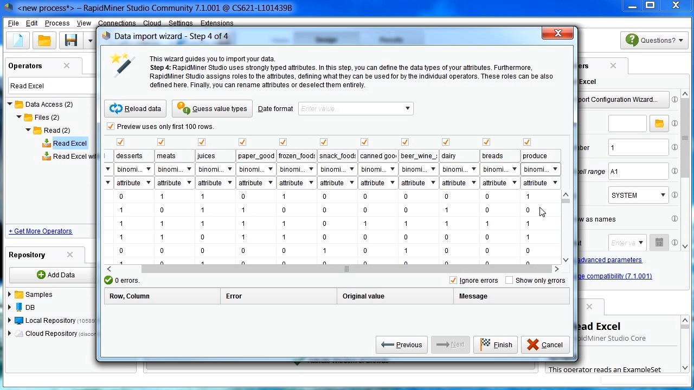The width and height of the screenshot is (694, 390).
Task: Click the Read Excel operator icon in tree
Action: tap(47, 143)
